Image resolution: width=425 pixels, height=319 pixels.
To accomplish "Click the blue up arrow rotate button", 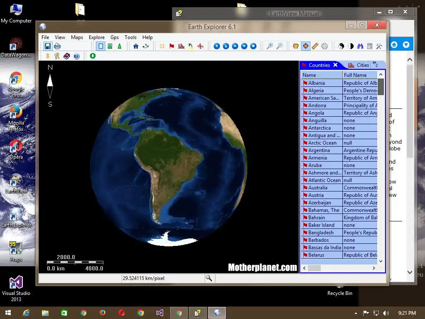I will pyautogui.click(x=235, y=46).
